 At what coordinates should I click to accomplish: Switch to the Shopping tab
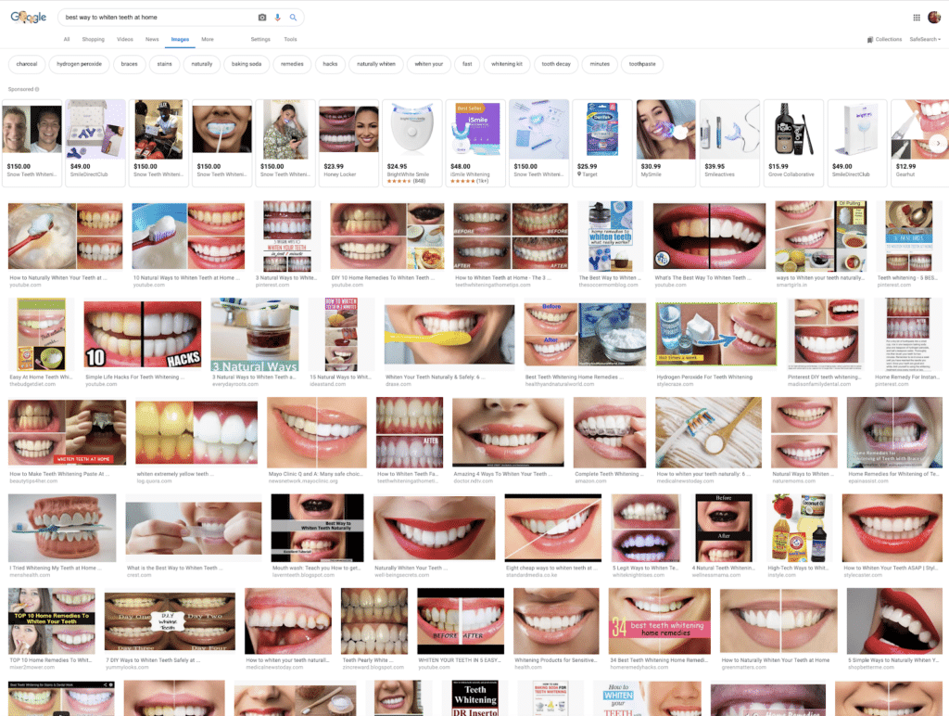[x=93, y=40]
